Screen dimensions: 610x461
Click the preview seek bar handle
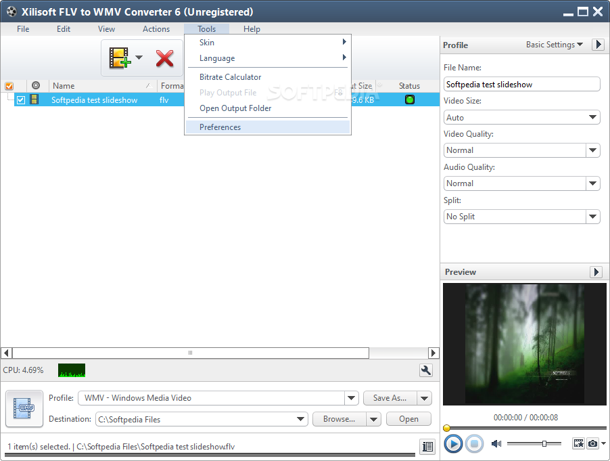446,429
